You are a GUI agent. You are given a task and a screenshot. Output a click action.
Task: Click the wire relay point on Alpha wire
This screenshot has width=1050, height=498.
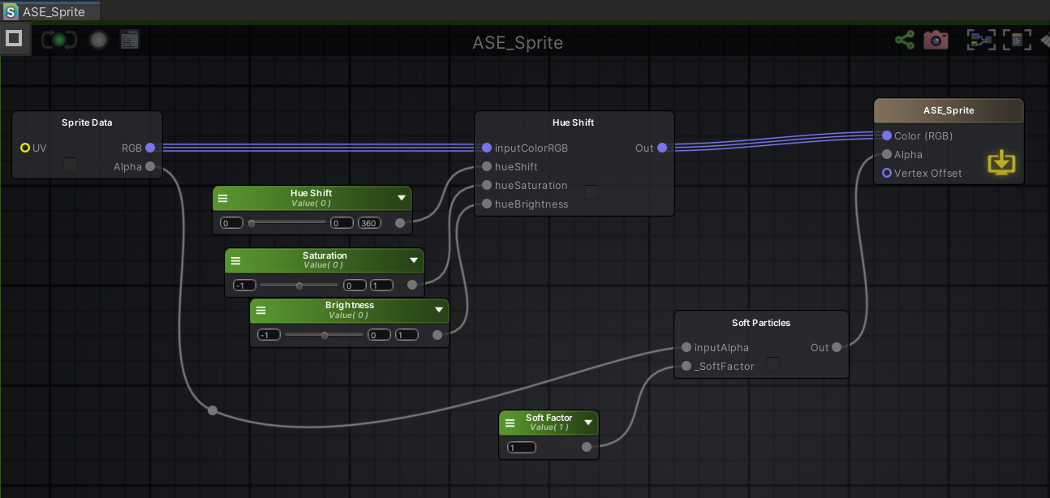point(213,410)
